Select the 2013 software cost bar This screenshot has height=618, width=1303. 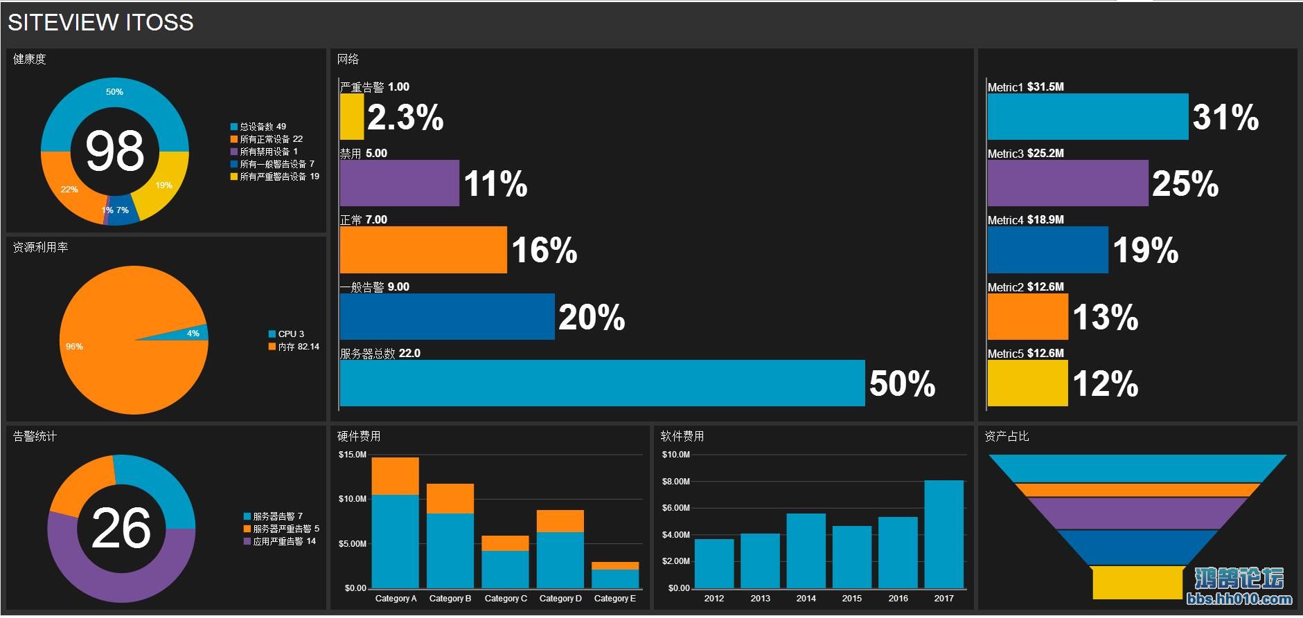760,561
